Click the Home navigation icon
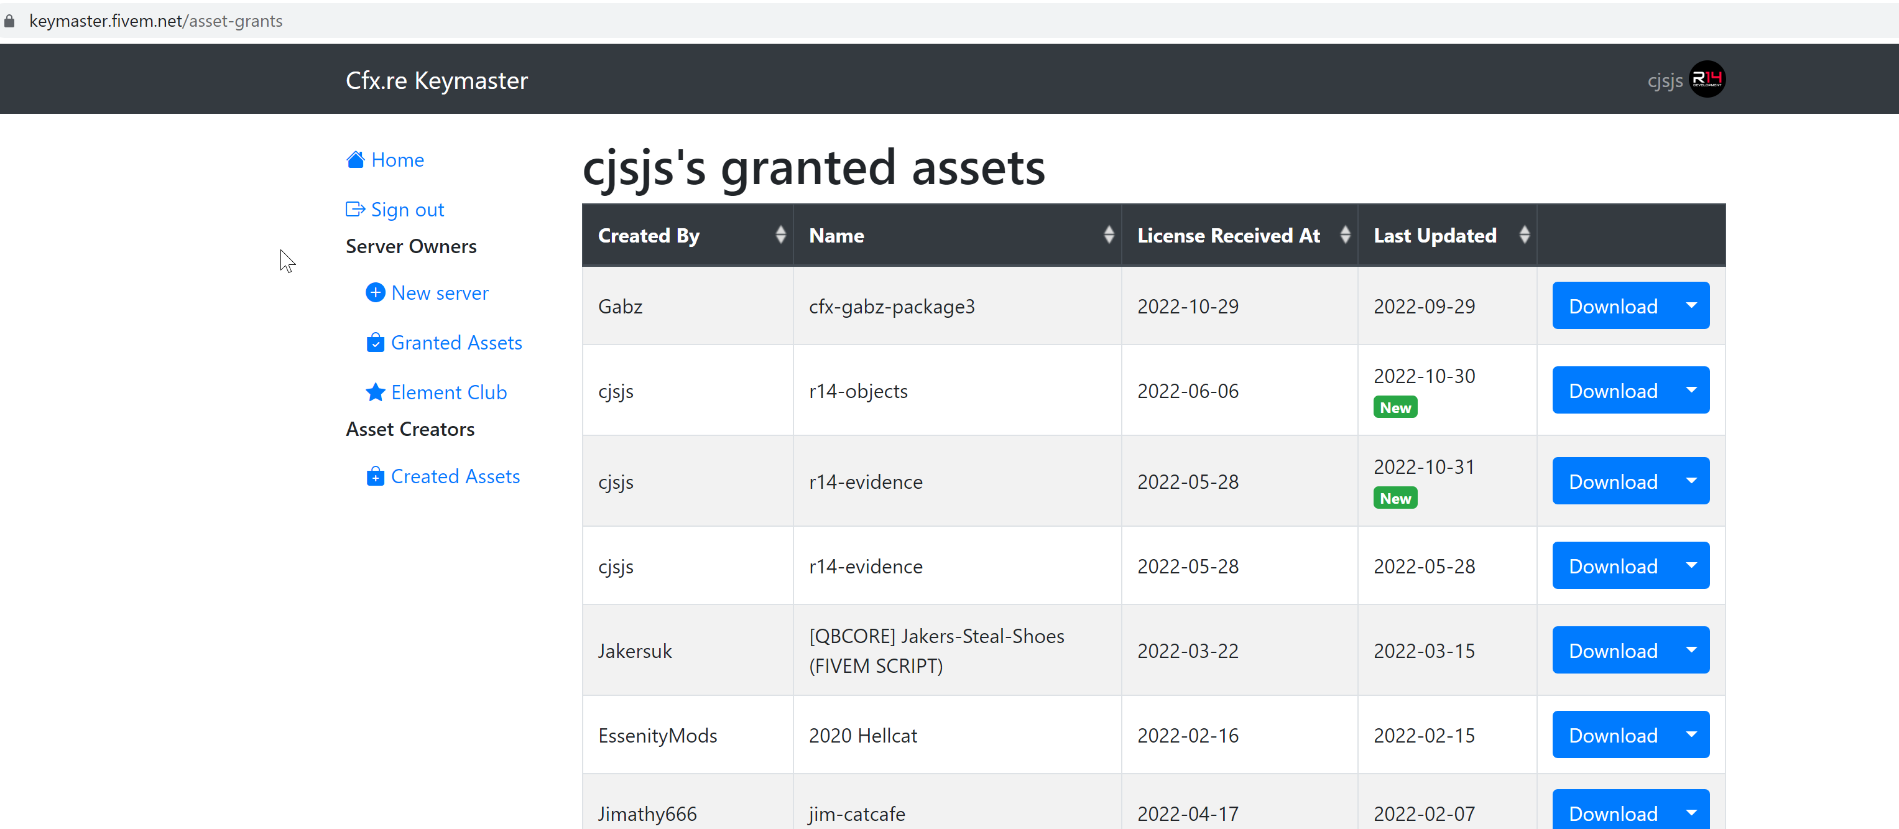This screenshot has height=829, width=1899. click(354, 159)
